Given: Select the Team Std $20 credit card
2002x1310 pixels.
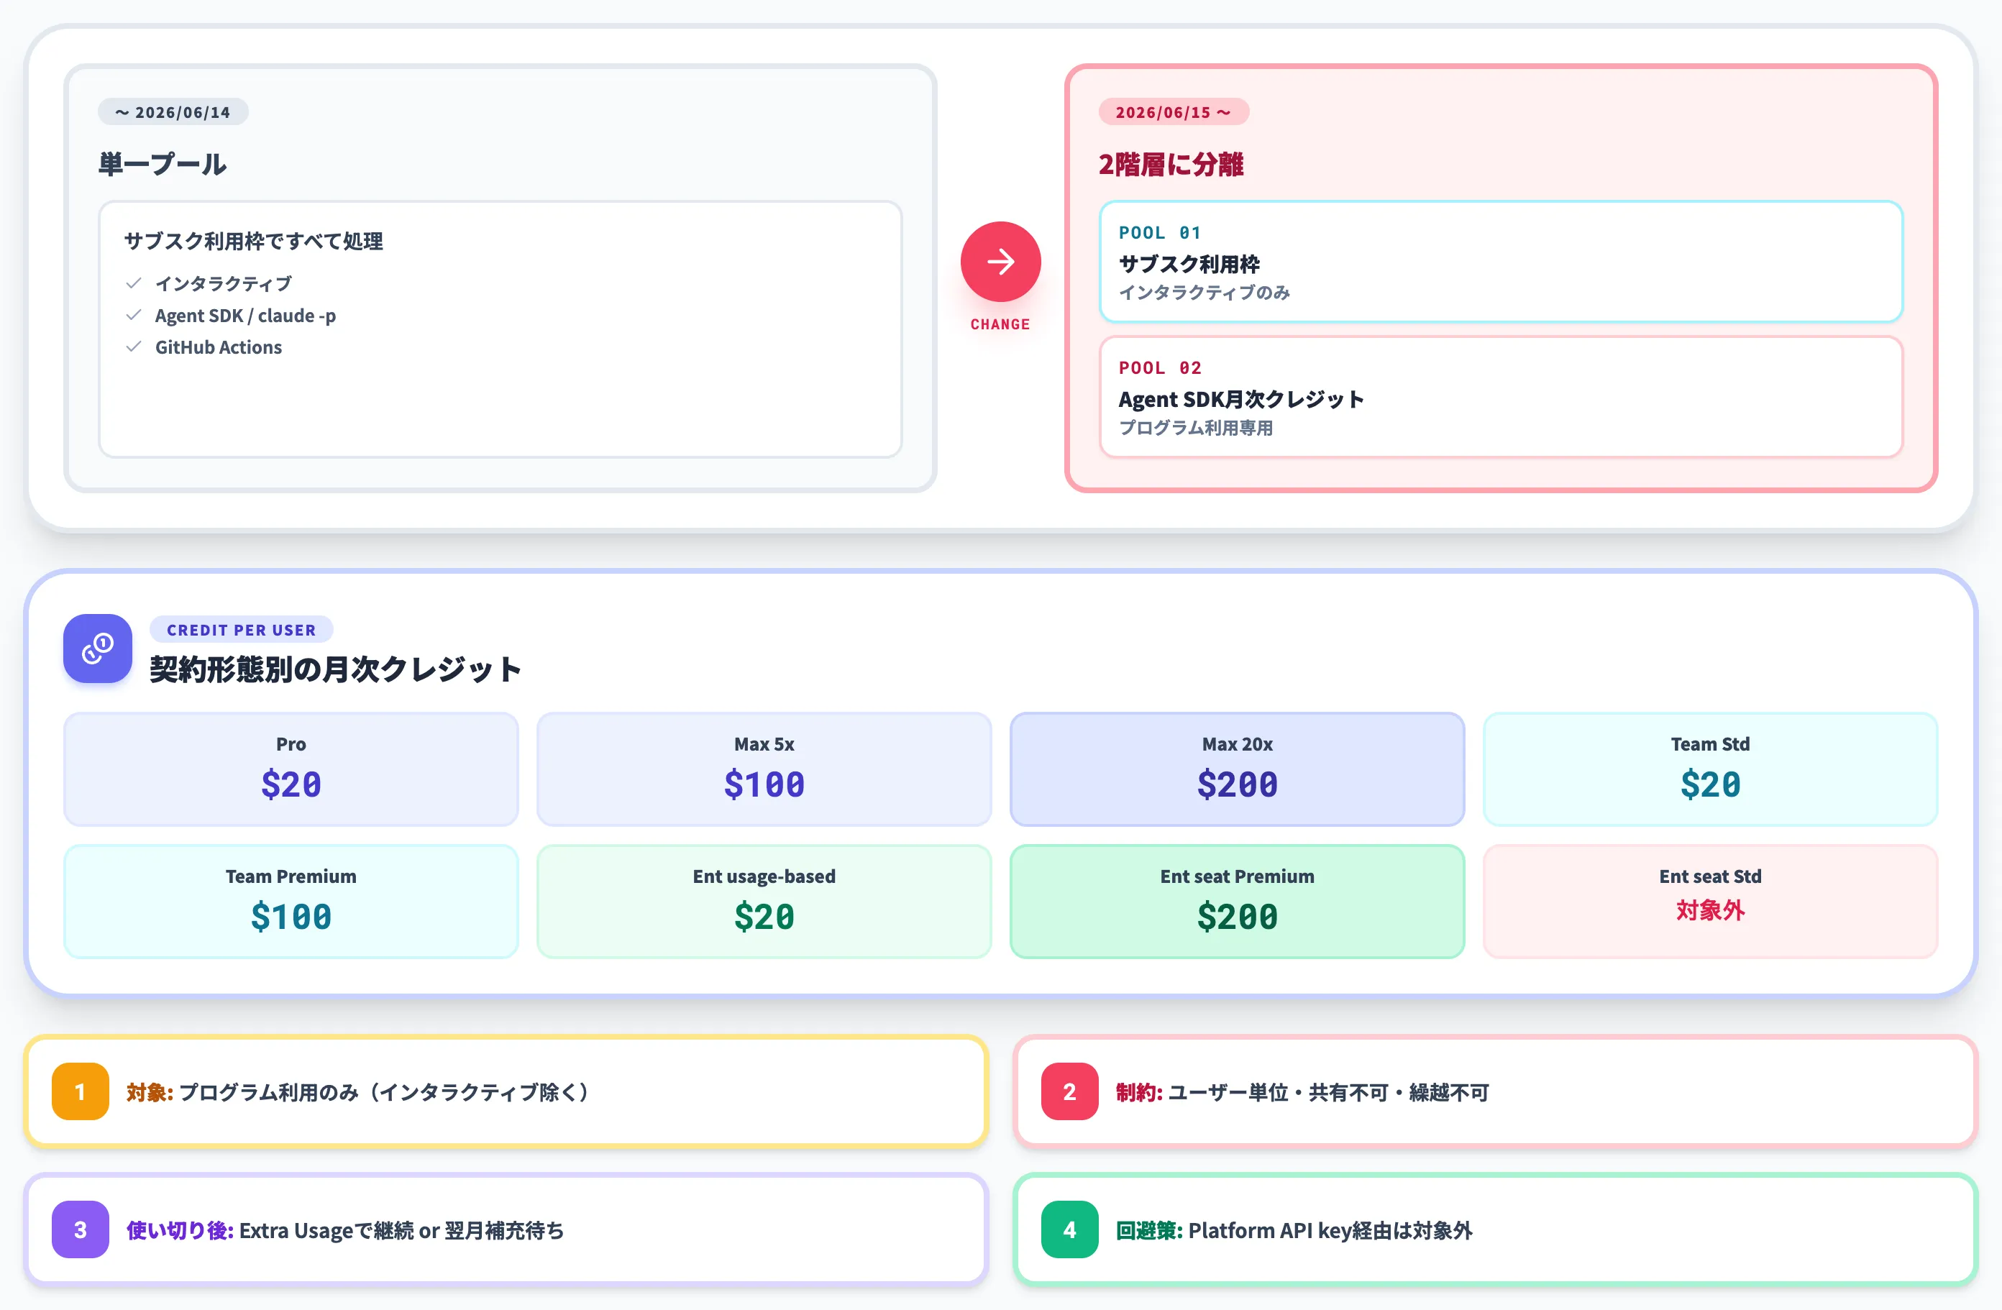Looking at the screenshot, I should coord(1710,769).
